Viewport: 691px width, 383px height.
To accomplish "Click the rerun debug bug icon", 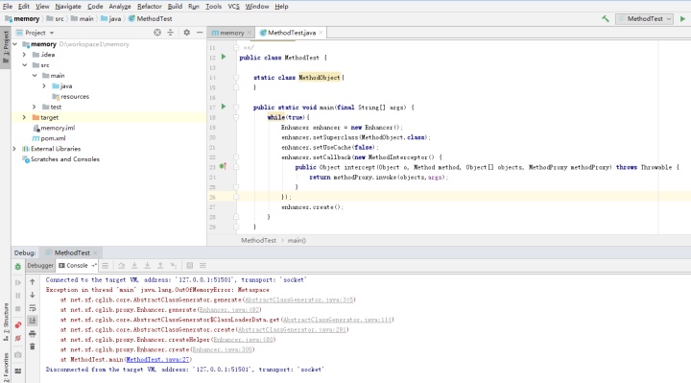I will pyautogui.click(x=17, y=266).
